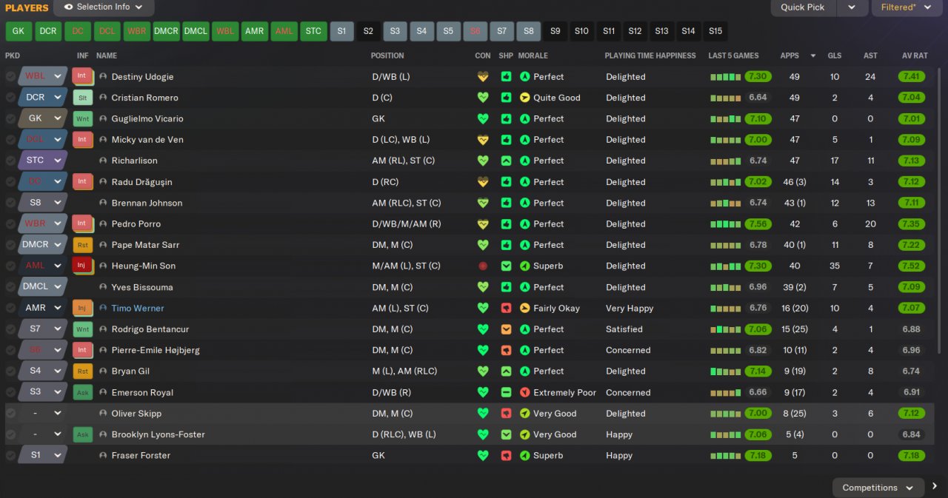Click Cristian Romero's Slt status badge
The height and width of the screenshot is (498, 948).
pyautogui.click(x=82, y=98)
